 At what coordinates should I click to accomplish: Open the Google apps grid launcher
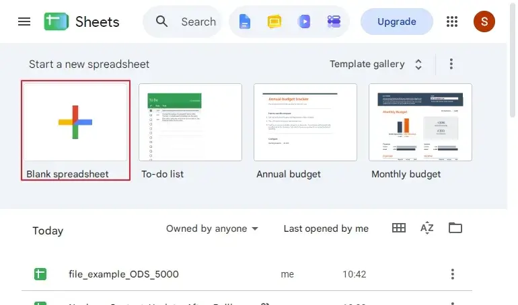coord(452,21)
